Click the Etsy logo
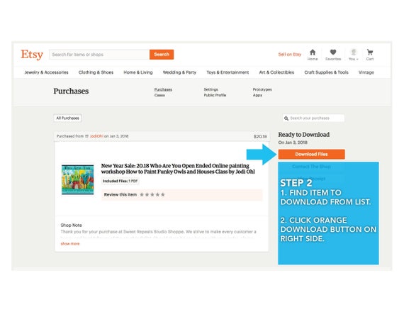The width and height of the screenshot is (404, 312). click(x=32, y=55)
